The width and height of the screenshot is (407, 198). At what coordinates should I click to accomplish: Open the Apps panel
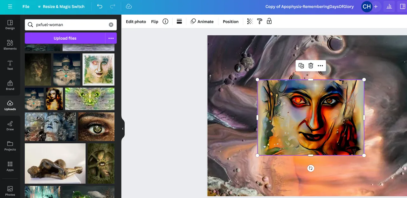coord(10,166)
